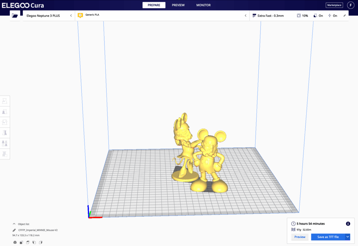Select the Rotate tool in left toolbar

(x=5, y=122)
